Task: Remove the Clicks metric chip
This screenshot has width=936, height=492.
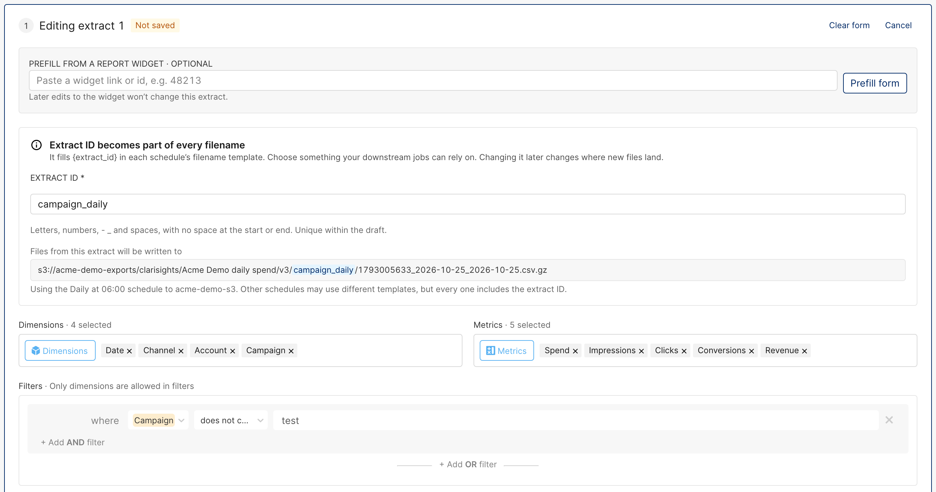Action: tap(684, 351)
